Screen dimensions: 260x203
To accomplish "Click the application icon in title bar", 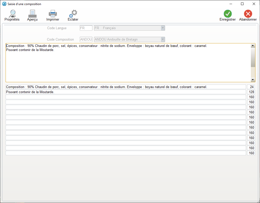I will 4,4.
